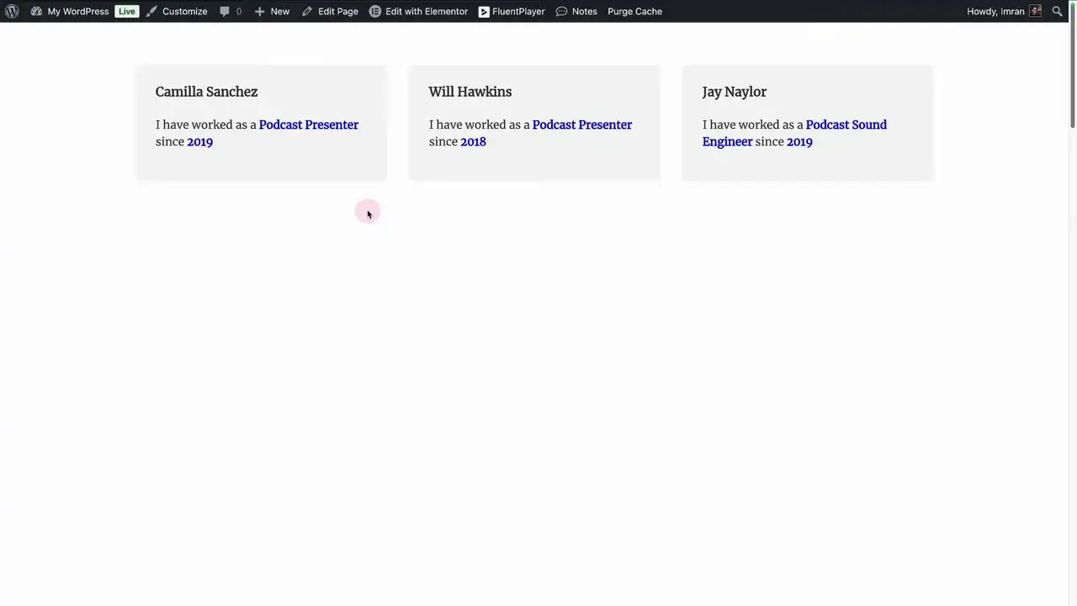1077x606 pixels.
Task: Expand the New content menu
Action: 272,11
